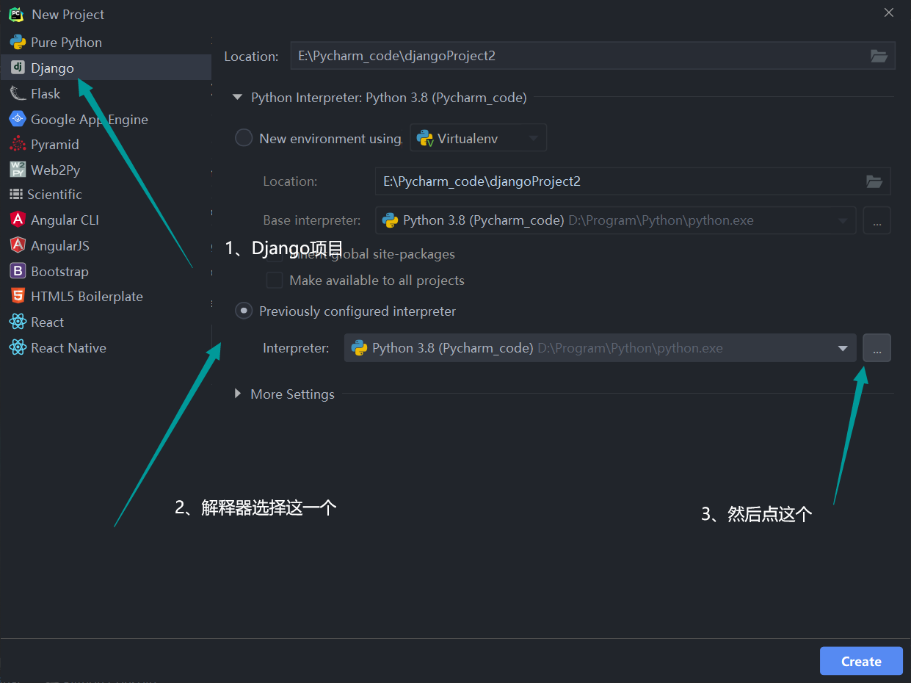Click the AngularJS icon
Screen dimensions: 911x683
point(18,245)
